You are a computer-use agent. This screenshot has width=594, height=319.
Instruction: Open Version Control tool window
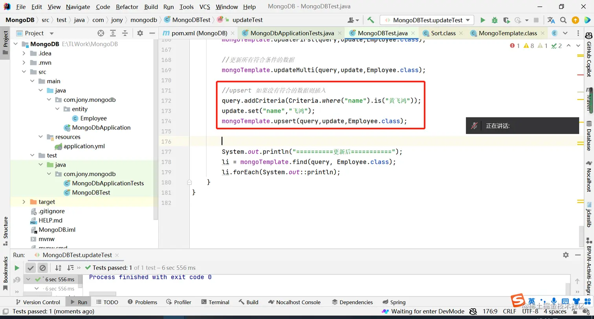[37, 302]
